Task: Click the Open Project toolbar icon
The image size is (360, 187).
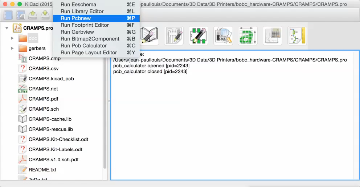Action: (x=33, y=15)
